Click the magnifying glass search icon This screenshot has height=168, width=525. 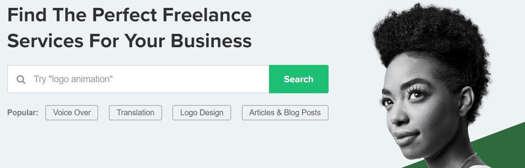pyautogui.click(x=21, y=79)
